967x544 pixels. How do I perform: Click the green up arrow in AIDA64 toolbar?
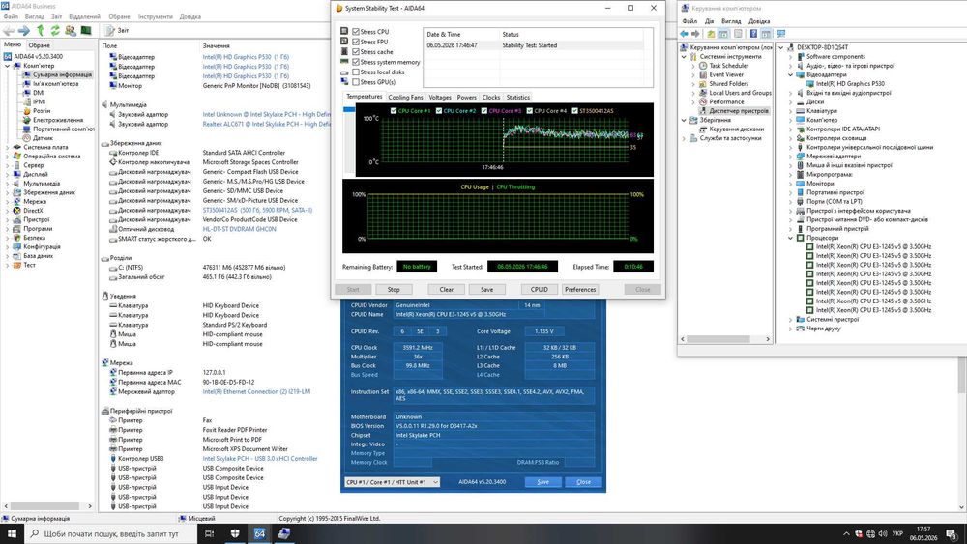pos(40,30)
